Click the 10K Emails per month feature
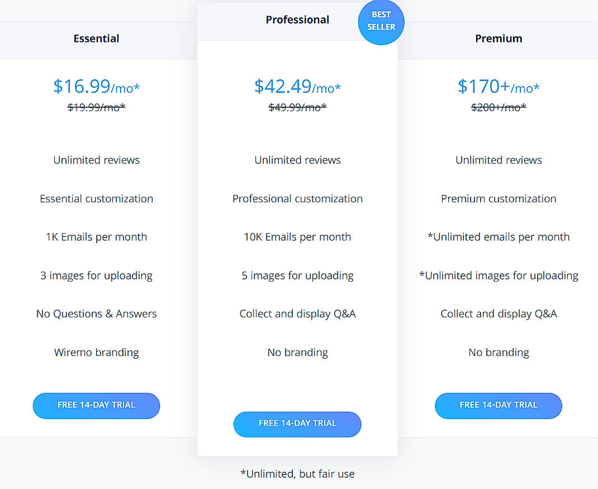The width and height of the screenshot is (598, 489). (297, 237)
